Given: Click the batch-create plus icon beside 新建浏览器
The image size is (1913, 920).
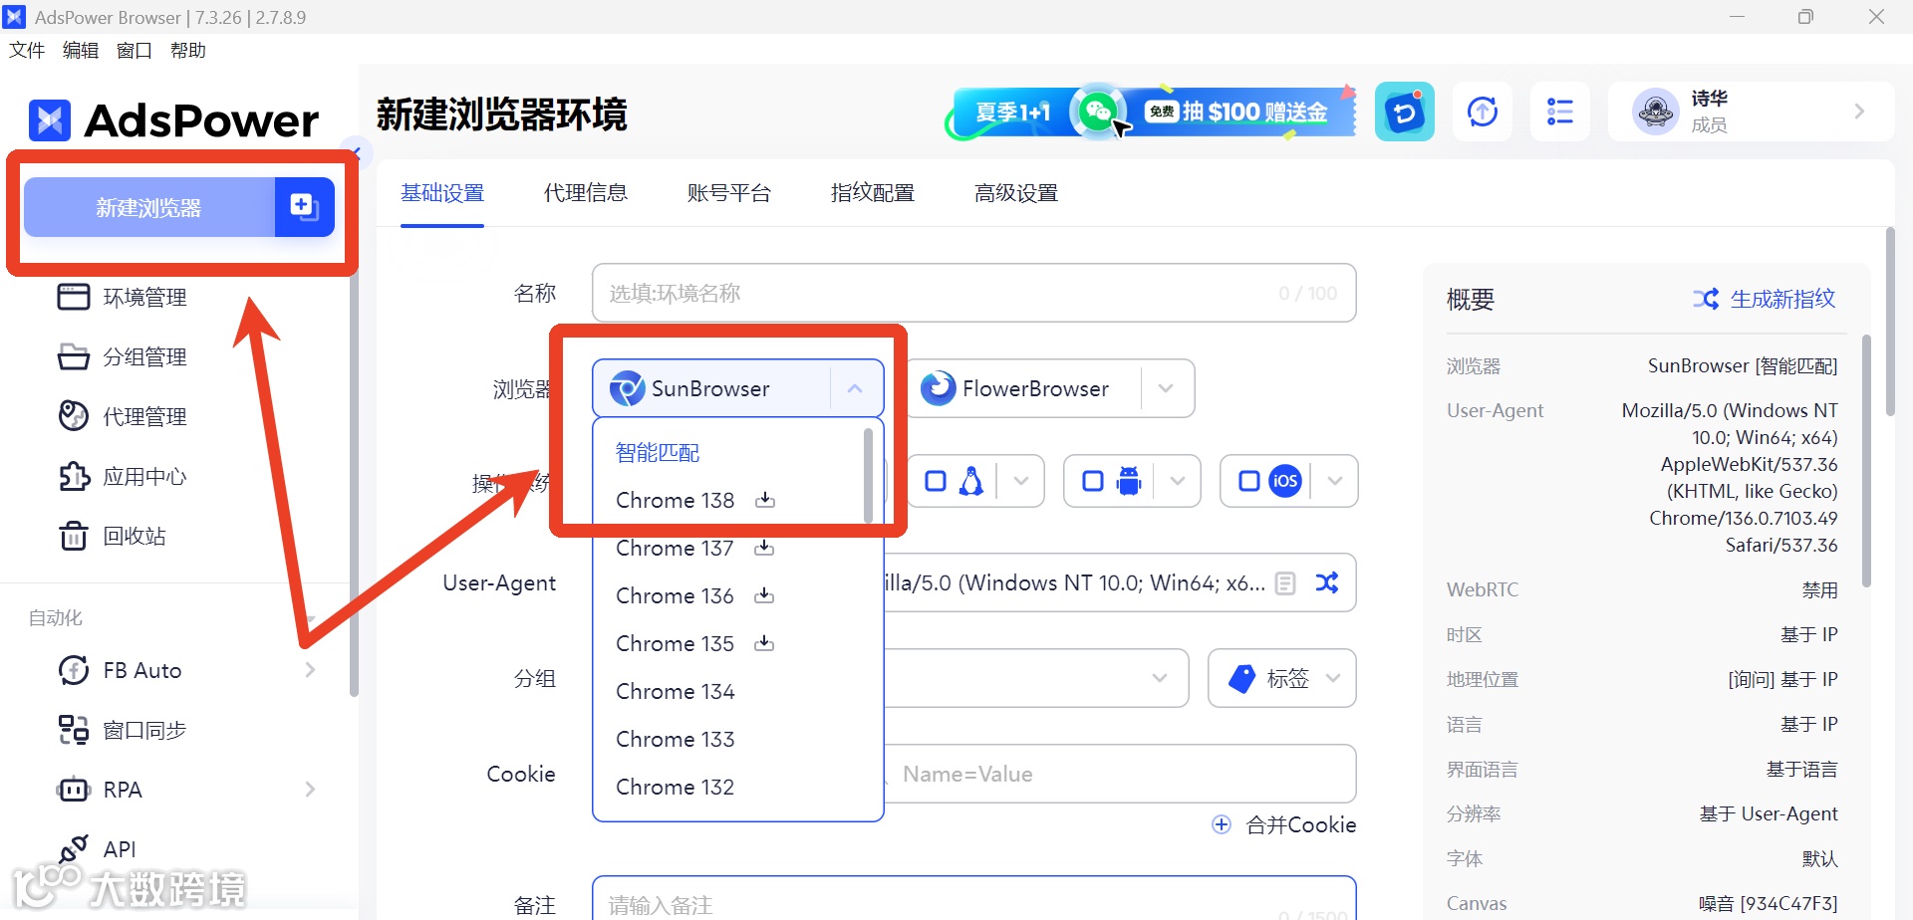Looking at the screenshot, I should pos(304,207).
